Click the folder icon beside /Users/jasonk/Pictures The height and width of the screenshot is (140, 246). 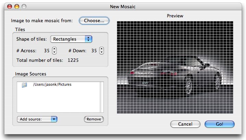point(24,85)
